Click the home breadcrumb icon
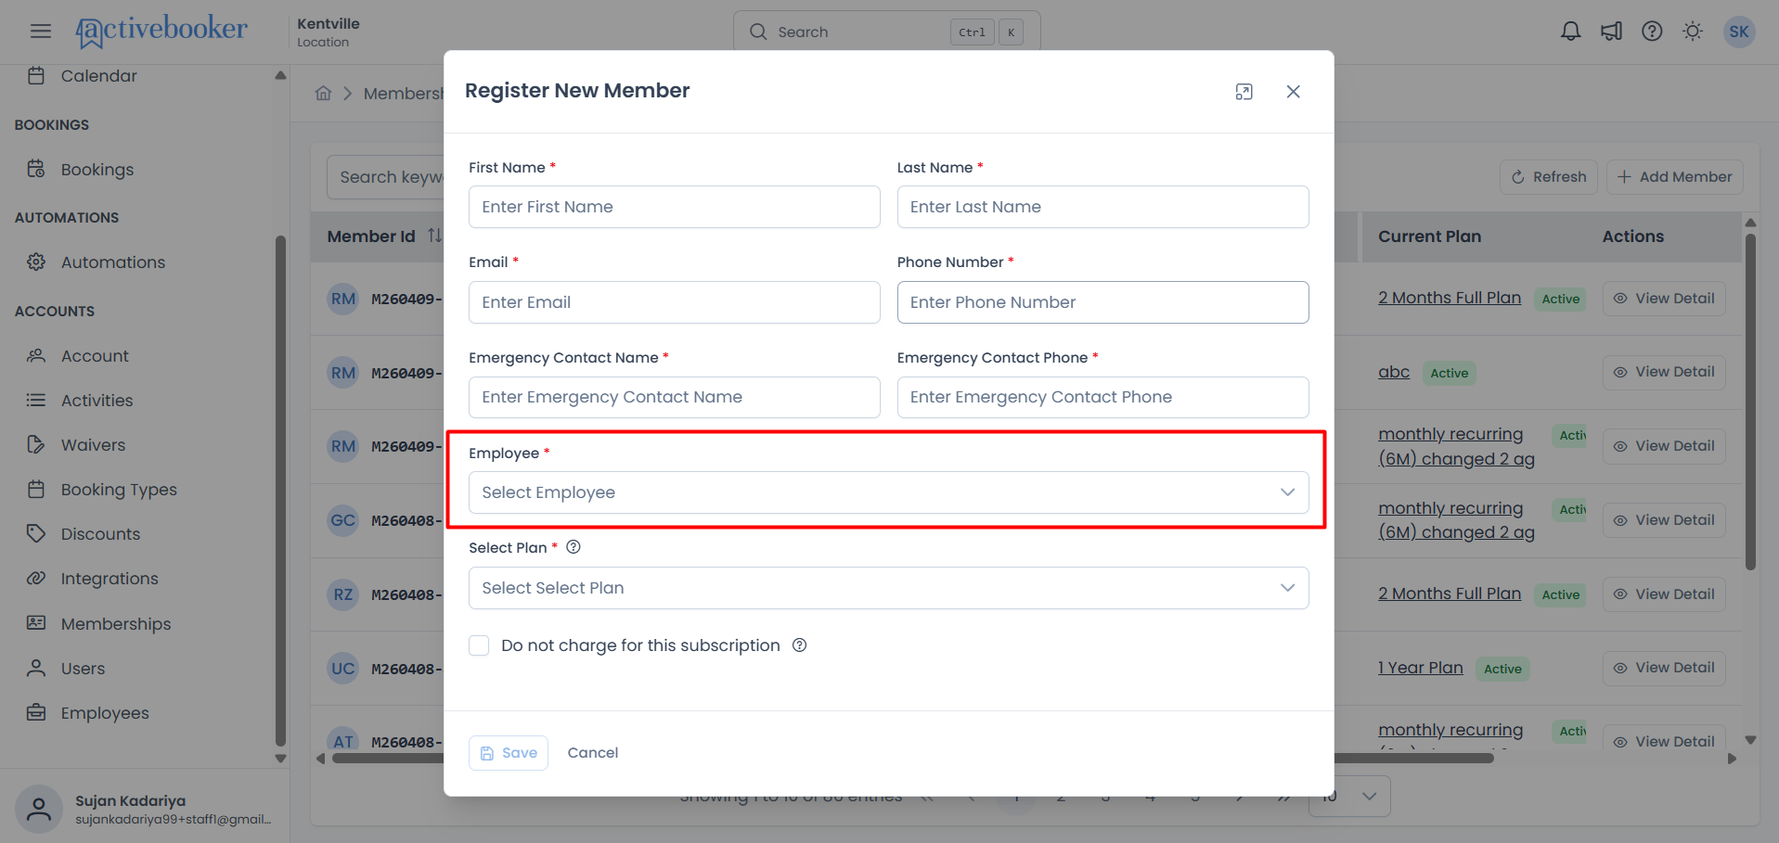Viewport: 1779px width, 843px height. (x=323, y=94)
